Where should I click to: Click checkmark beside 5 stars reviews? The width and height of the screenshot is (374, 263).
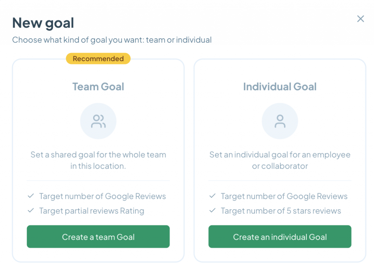point(213,210)
